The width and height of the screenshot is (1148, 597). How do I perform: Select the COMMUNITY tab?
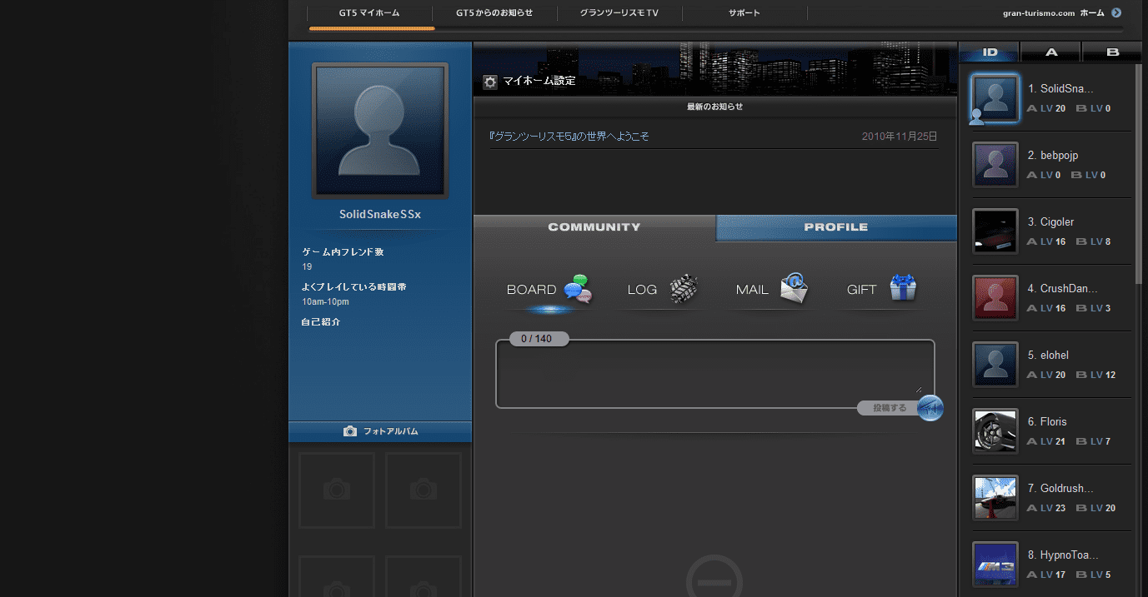[594, 227]
